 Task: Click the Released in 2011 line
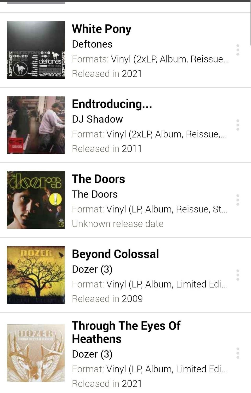[x=107, y=149]
